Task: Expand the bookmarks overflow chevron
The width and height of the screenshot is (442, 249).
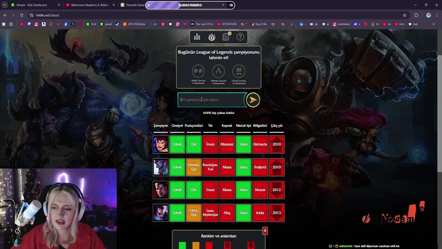Action: tap(434, 24)
